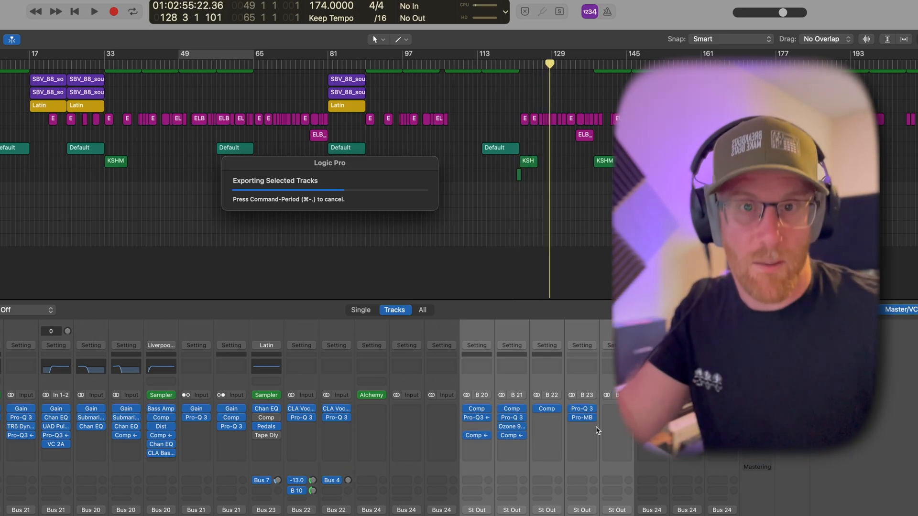The width and height of the screenshot is (918, 516).
Task: Click the gain reduction value 0 field
Action: (51, 331)
